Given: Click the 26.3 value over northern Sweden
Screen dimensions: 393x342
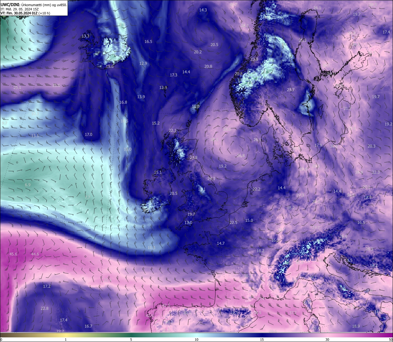Looking at the screenshot, I should [302, 40].
